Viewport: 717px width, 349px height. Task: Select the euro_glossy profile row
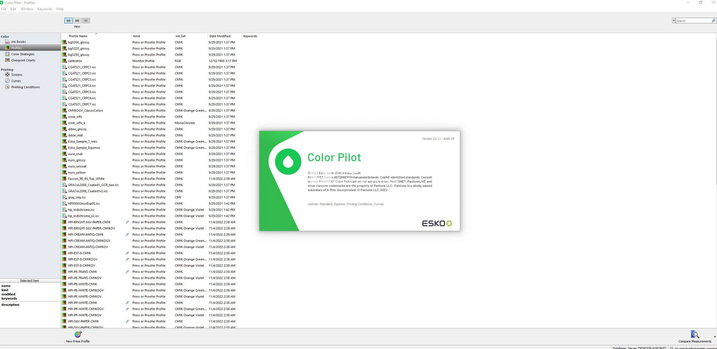[151, 160]
